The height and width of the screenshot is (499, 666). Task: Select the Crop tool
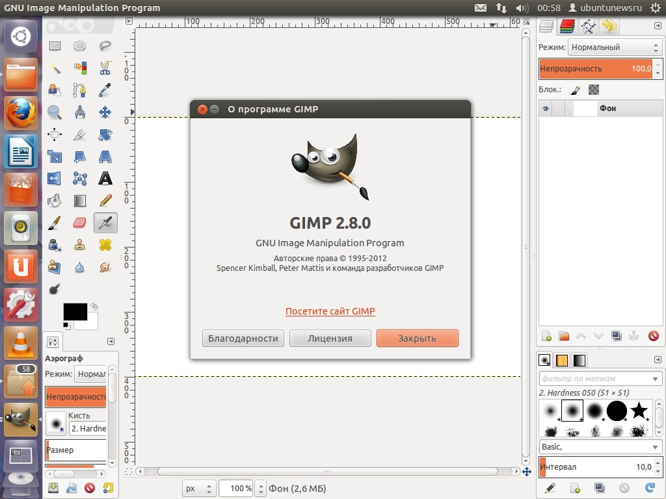pos(80,134)
